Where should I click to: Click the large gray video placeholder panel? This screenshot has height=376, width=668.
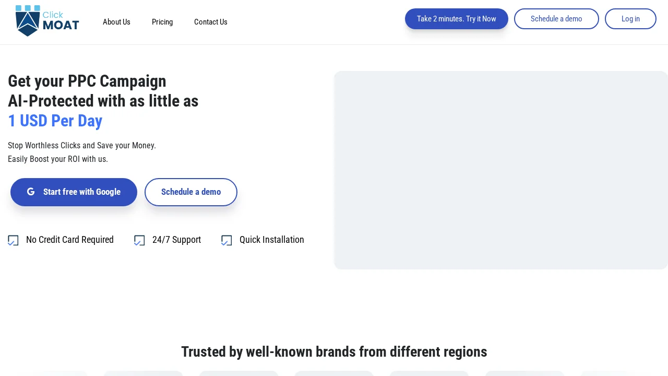tap(501, 170)
